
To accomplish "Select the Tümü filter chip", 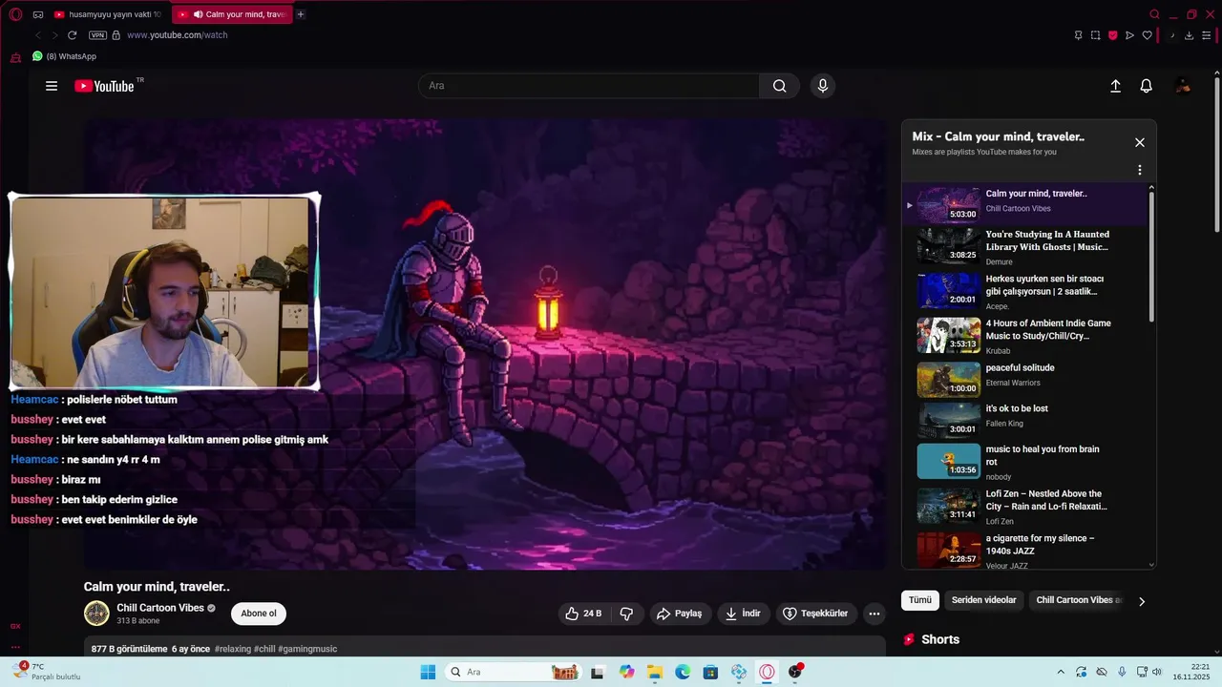I will coord(919,600).
